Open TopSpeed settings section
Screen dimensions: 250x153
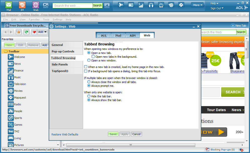click(67, 71)
